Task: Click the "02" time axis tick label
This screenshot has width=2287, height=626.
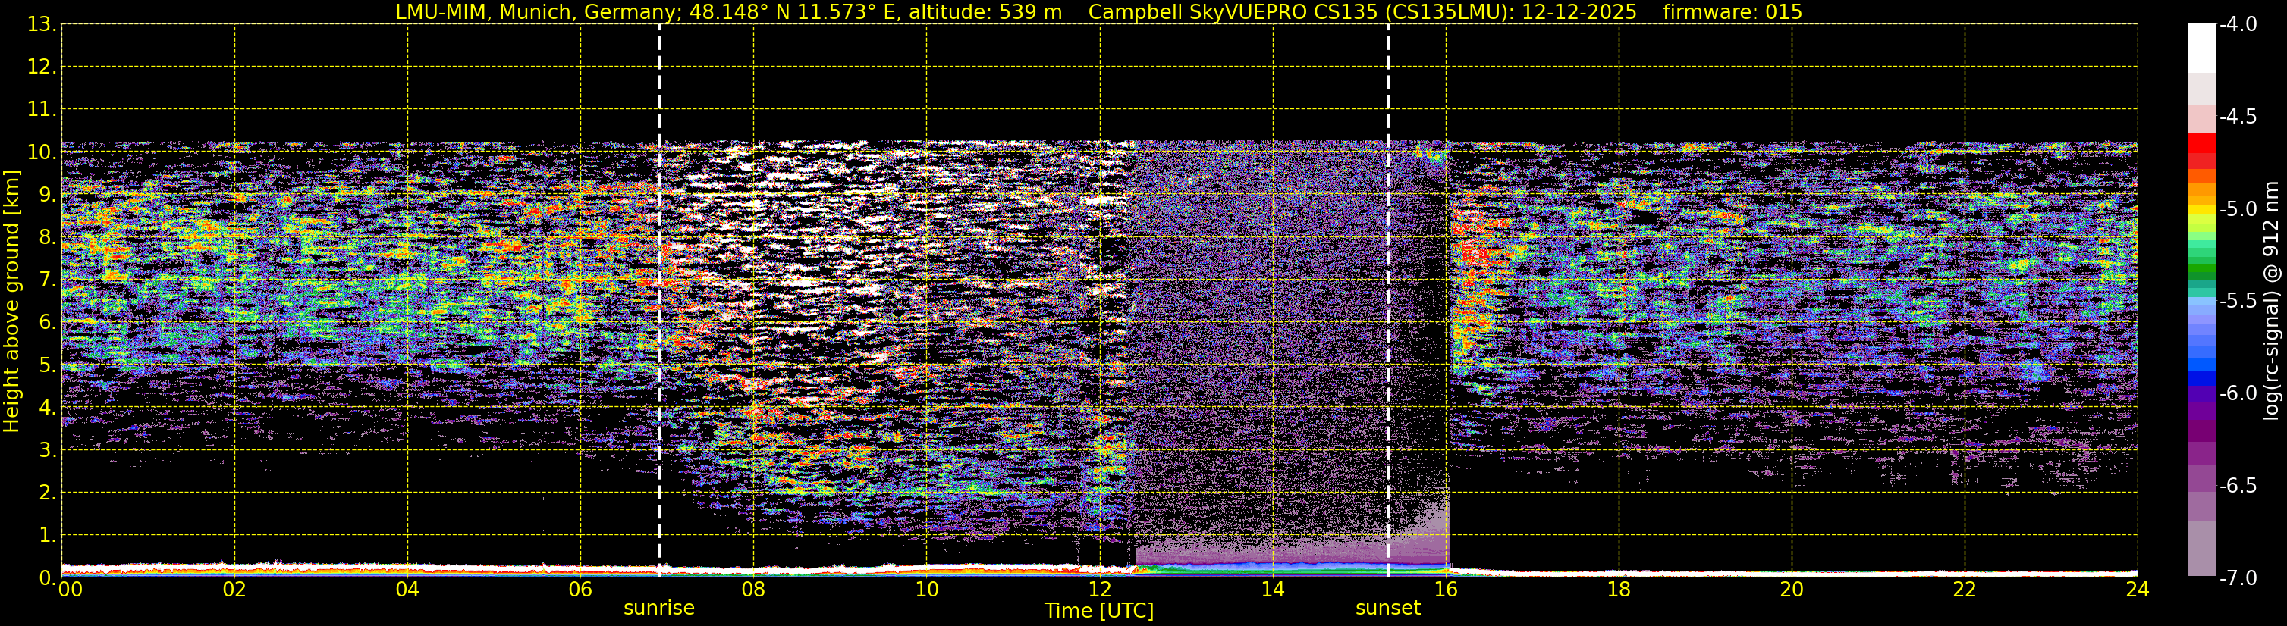Action: 234,590
